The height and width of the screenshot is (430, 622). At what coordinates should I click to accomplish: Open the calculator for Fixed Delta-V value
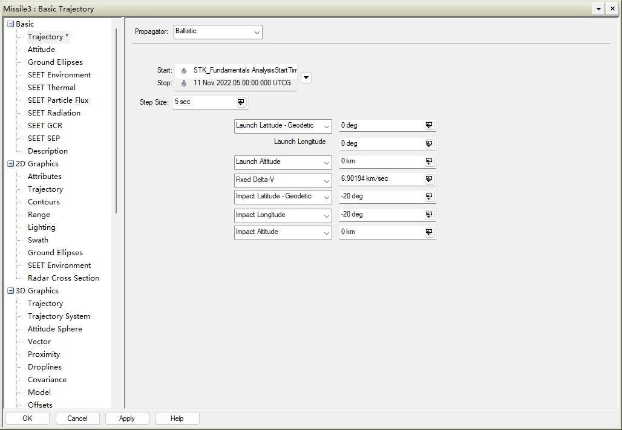pos(429,178)
